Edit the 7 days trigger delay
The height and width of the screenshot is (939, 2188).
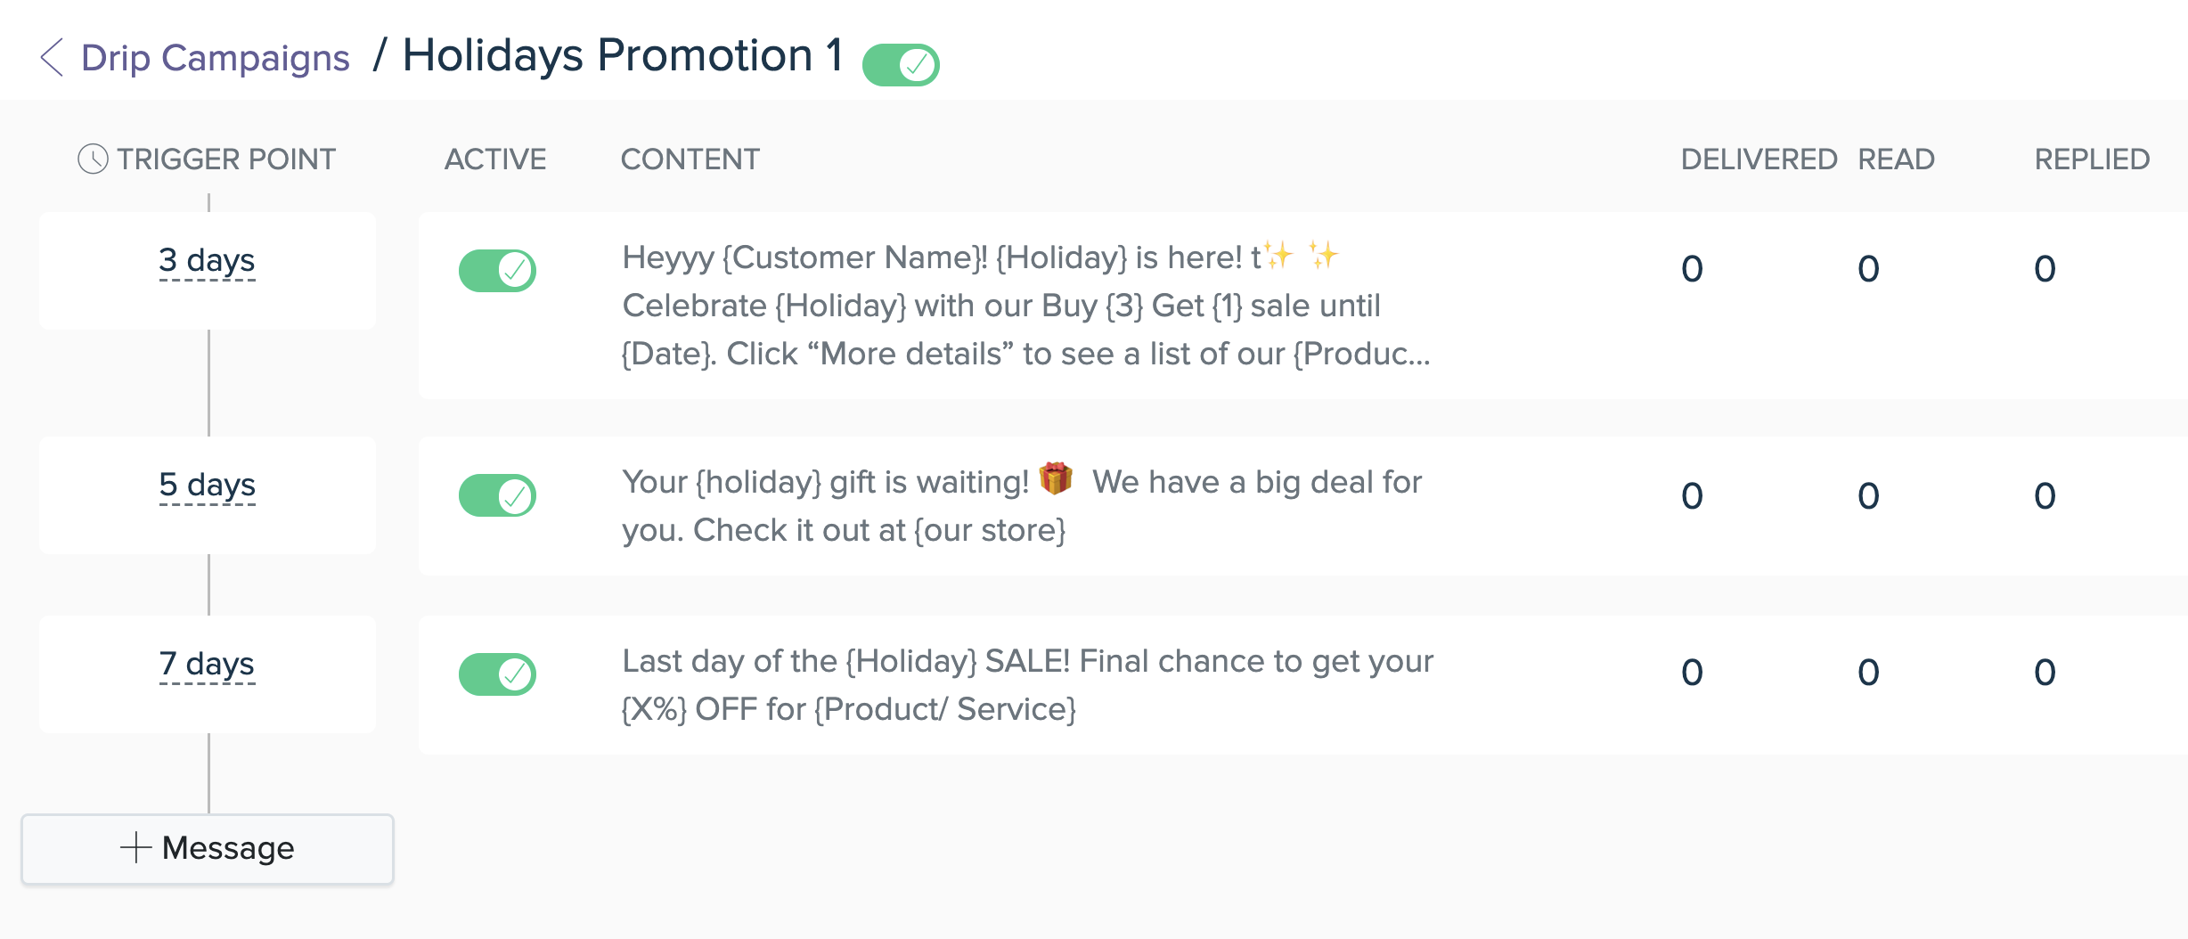click(x=207, y=665)
